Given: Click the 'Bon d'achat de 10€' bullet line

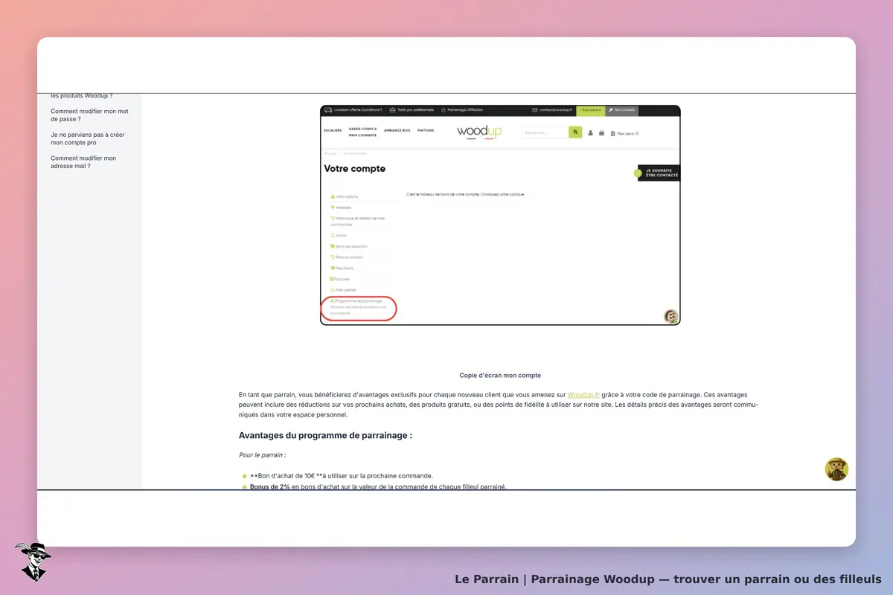Looking at the screenshot, I should point(342,476).
